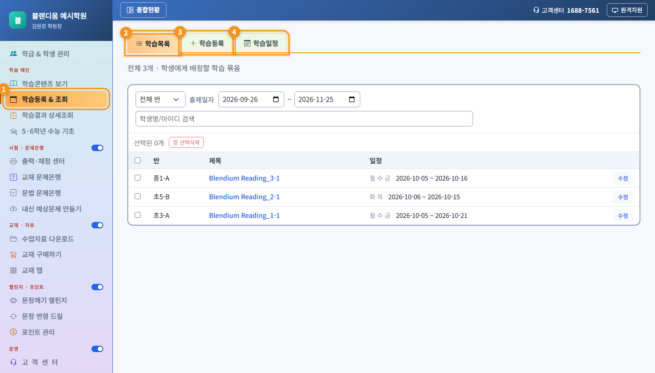Click the 학습콘텐츠 보기 book icon
655x373 pixels.
click(x=14, y=84)
